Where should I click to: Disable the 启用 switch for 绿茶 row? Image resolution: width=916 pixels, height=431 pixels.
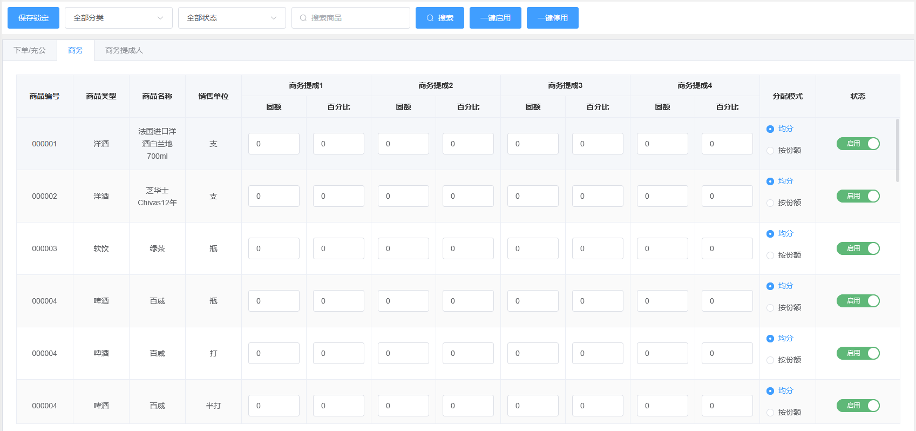(858, 248)
